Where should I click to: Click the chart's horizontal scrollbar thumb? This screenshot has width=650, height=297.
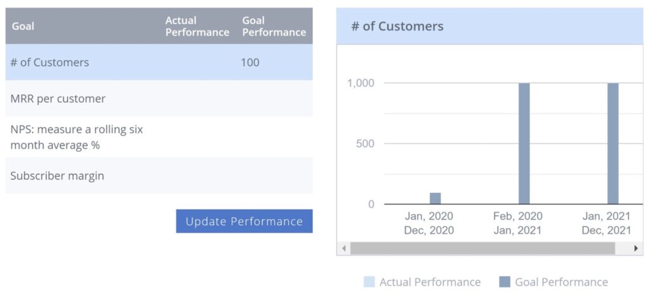click(x=482, y=248)
